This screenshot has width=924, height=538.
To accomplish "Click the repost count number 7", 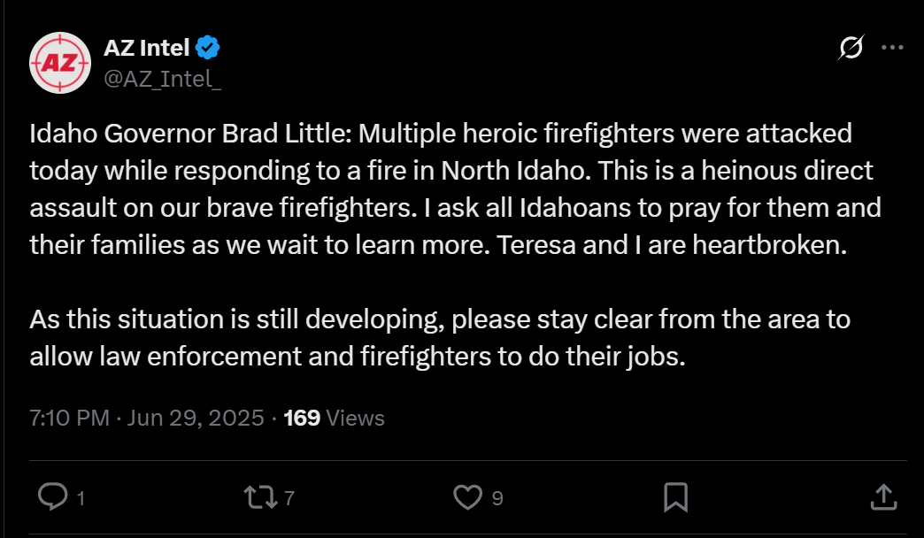I will 289,498.
